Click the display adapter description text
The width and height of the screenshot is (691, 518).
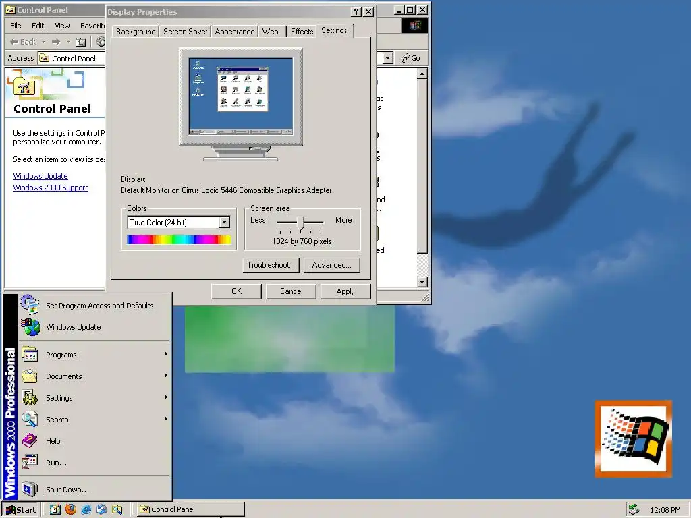pos(226,190)
